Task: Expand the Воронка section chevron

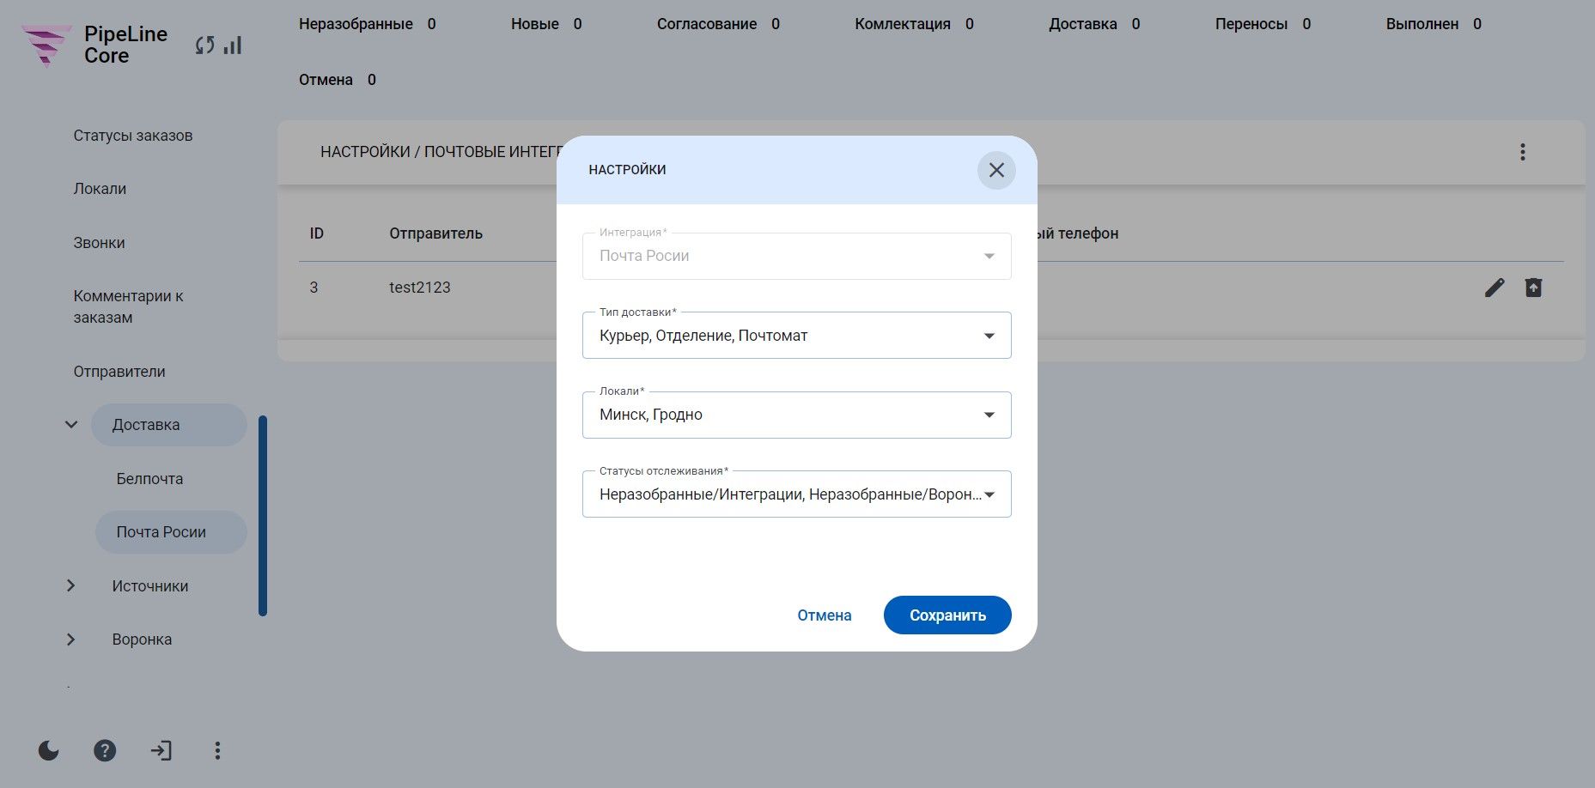Action: click(71, 639)
